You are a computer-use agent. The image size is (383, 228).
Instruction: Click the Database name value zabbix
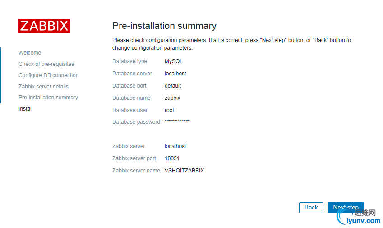(172, 98)
